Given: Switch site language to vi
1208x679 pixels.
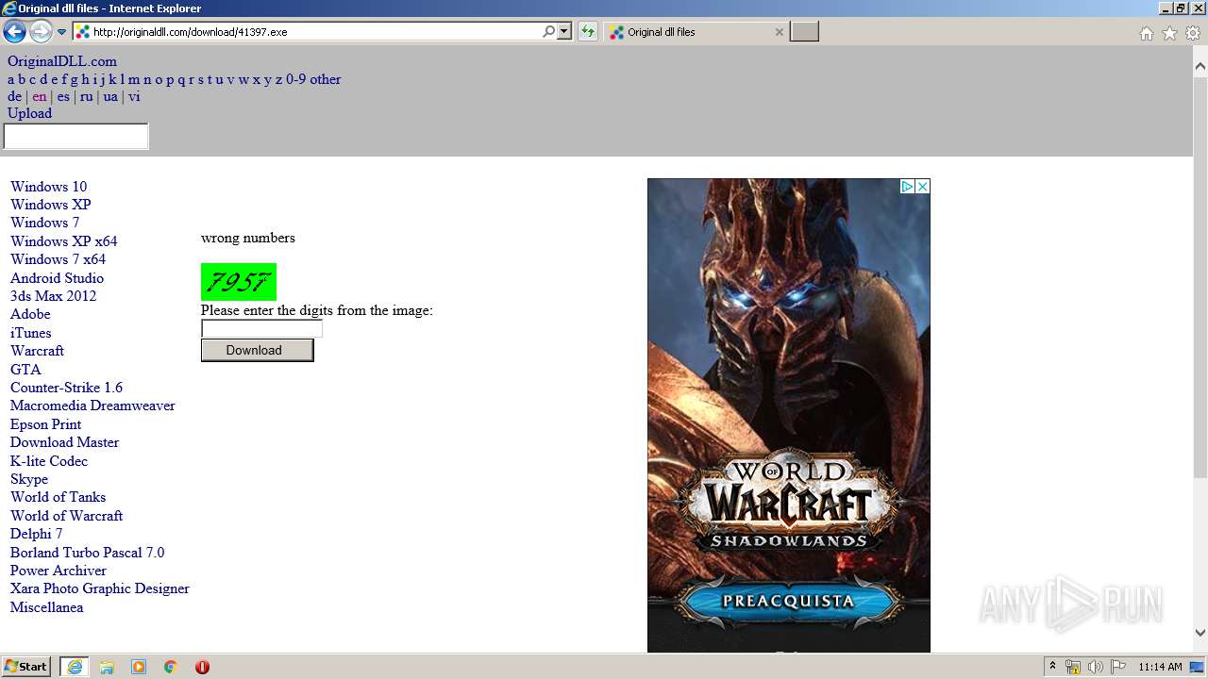Looking at the screenshot, I should (x=134, y=96).
